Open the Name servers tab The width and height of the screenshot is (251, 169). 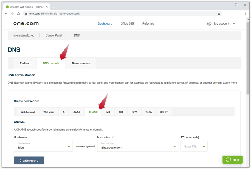(x=81, y=63)
